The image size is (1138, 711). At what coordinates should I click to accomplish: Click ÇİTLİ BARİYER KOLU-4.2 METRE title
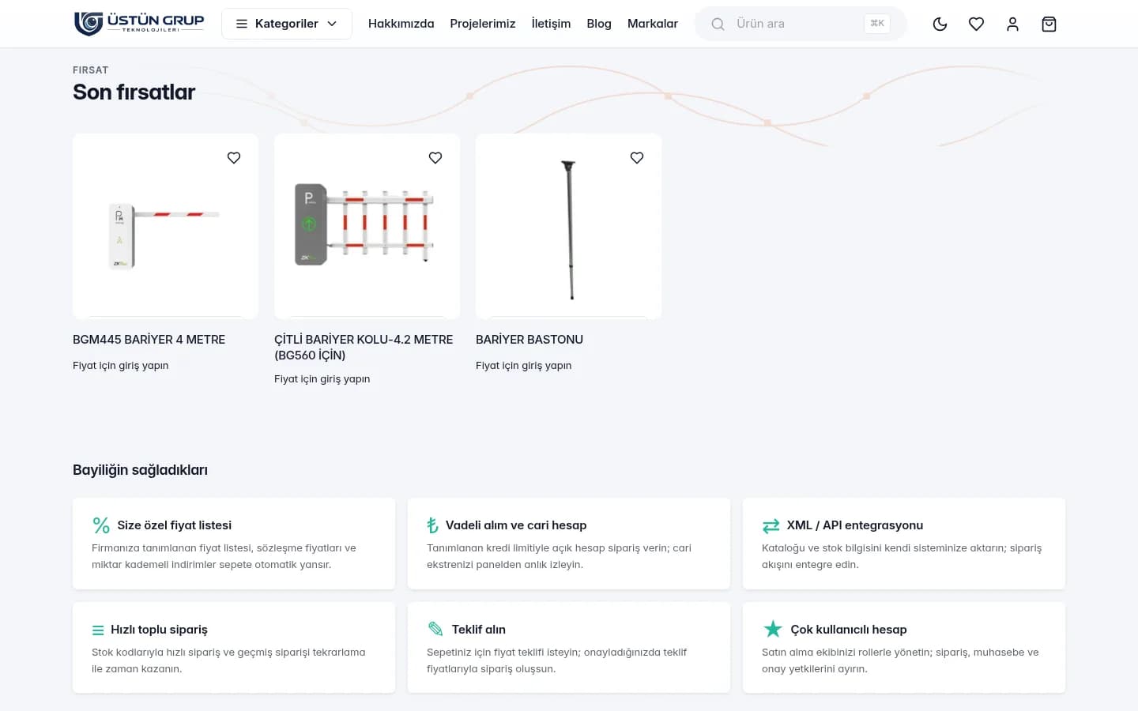coord(364,348)
